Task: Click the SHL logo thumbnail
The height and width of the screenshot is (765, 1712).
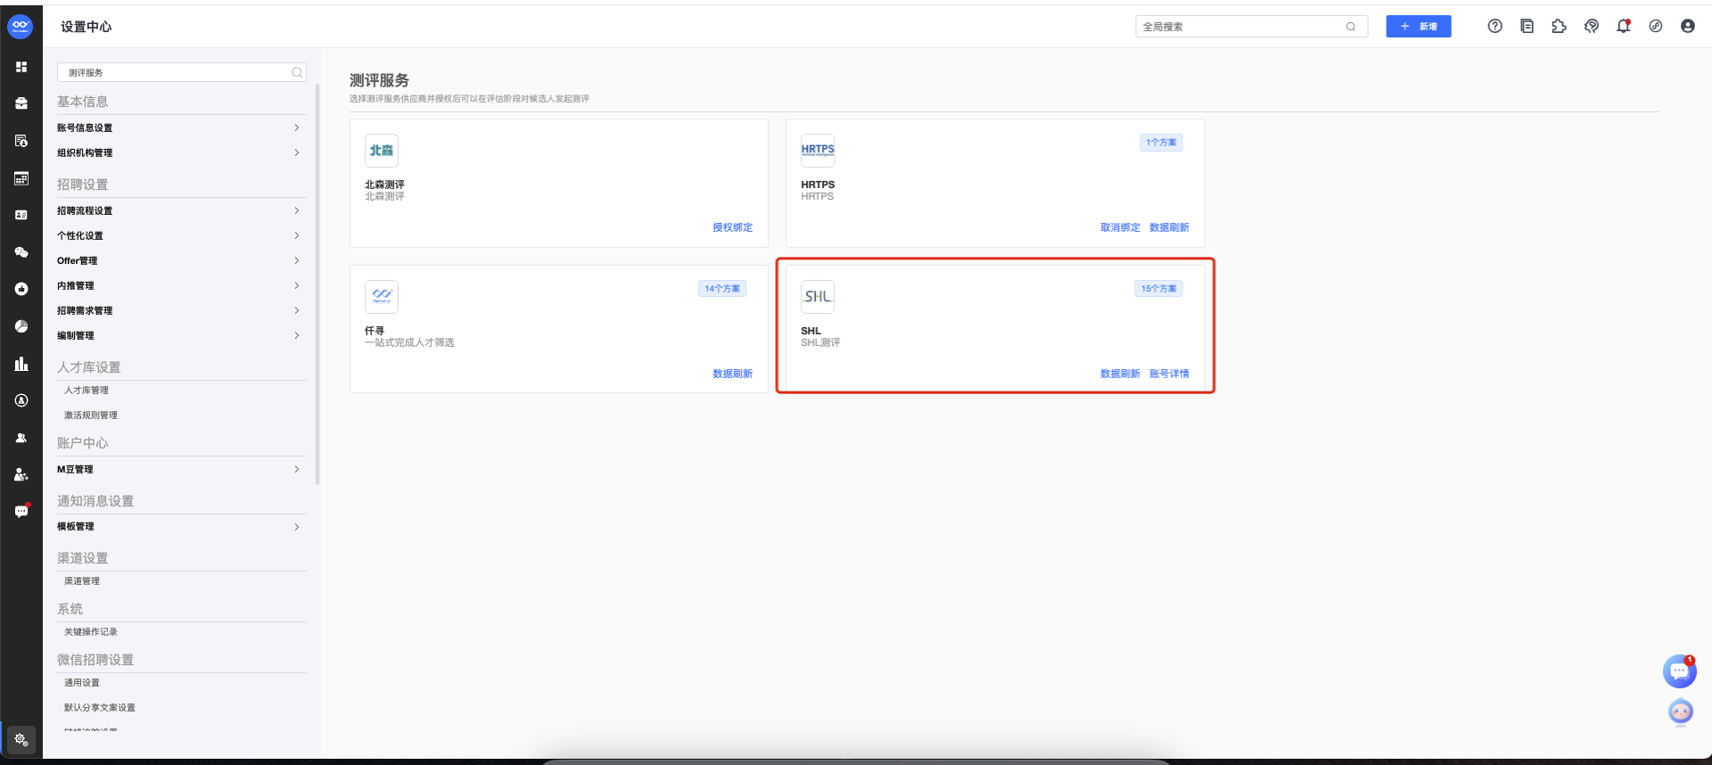Action: 818,297
